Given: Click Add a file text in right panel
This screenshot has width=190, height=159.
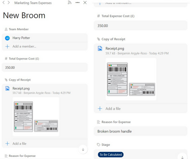Looking at the screenshot, I should coord(113,108).
